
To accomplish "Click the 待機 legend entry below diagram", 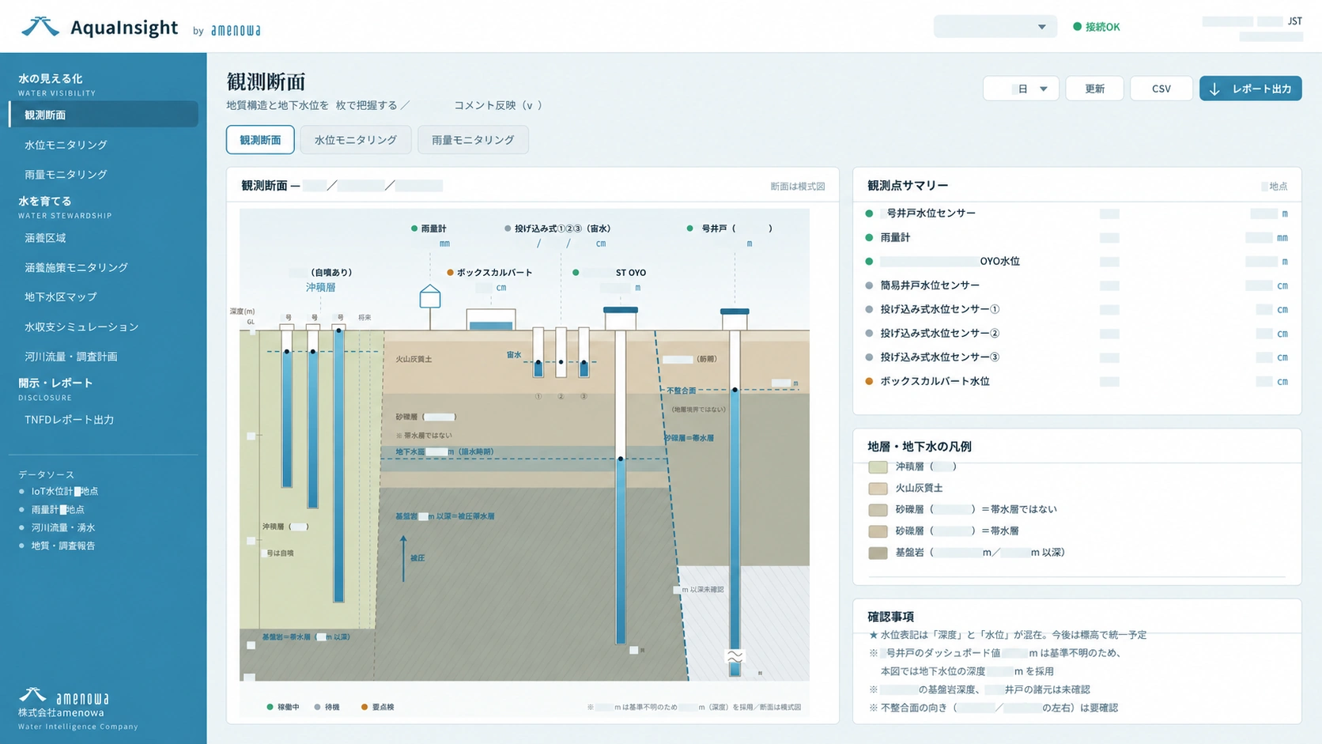I will (x=327, y=707).
